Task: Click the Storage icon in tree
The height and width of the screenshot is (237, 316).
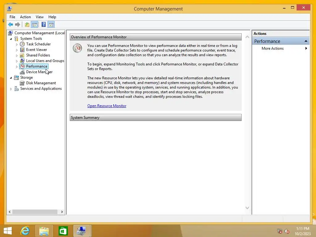Action: [x=16, y=77]
